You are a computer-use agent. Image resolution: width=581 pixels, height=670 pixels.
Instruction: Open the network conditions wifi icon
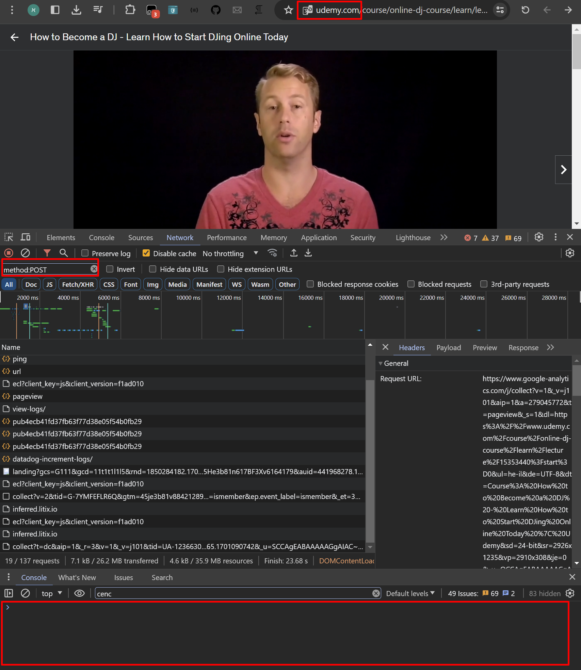tap(272, 253)
